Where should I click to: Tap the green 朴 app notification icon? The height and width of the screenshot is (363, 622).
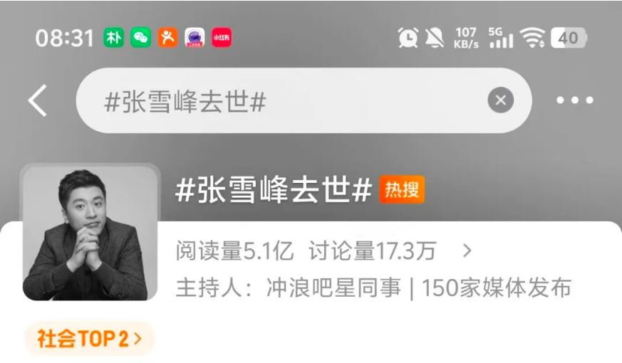pos(114,38)
